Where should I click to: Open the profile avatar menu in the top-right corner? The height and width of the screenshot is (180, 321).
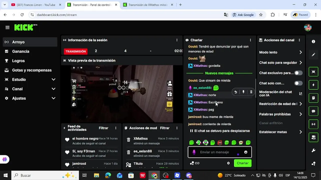[x=308, y=27]
